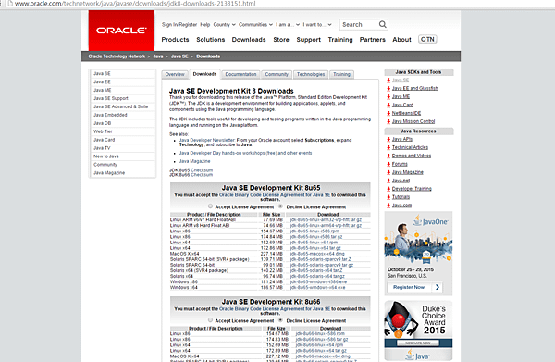The image size is (555, 362).
Task: Select Decline License Agreement for Kit 8u66
Action: tap(280, 320)
